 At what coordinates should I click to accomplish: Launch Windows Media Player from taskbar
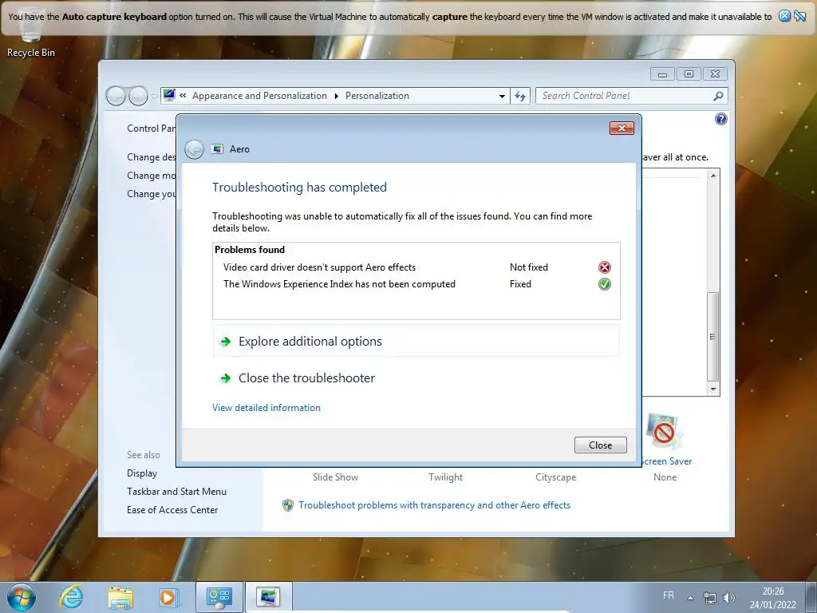coord(168,597)
